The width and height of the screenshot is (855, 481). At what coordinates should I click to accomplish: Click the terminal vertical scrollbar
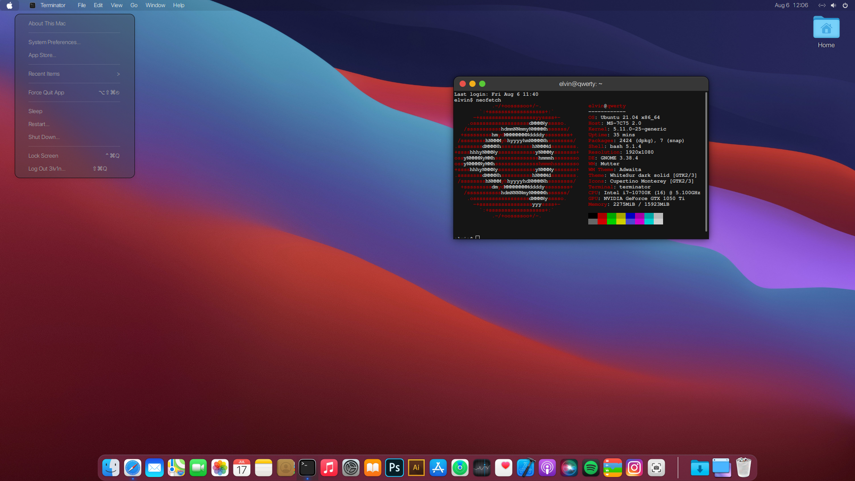tap(706, 162)
